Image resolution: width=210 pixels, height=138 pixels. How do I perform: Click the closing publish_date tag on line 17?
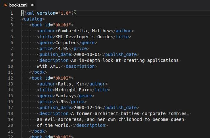(x=120, y=108)
